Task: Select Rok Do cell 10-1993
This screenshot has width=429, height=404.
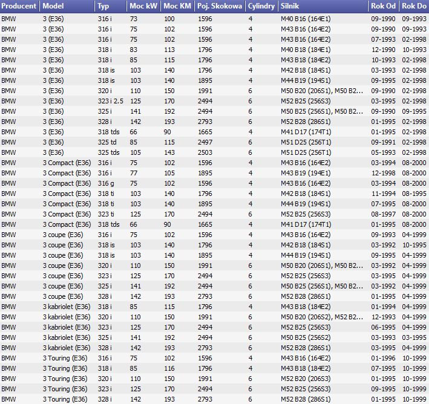Action: coord(414,50)
